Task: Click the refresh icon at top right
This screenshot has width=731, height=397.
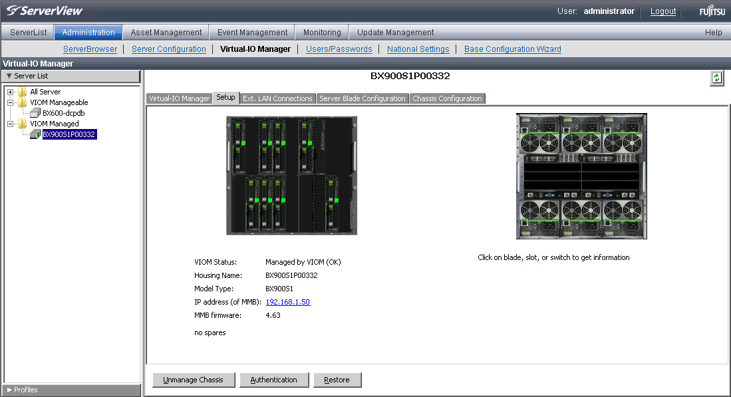Action: (x=716, y=78)
